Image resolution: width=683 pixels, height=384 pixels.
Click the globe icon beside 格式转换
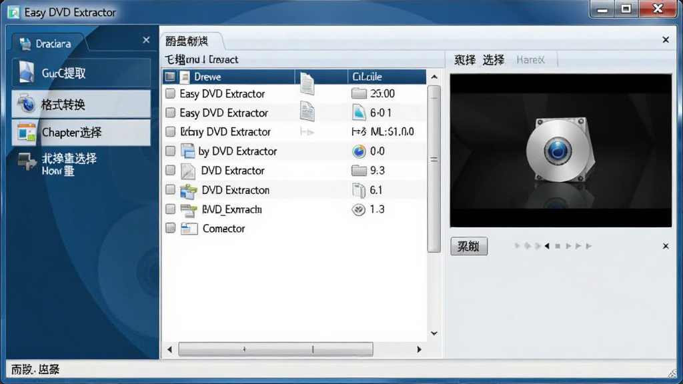[26, 104]
